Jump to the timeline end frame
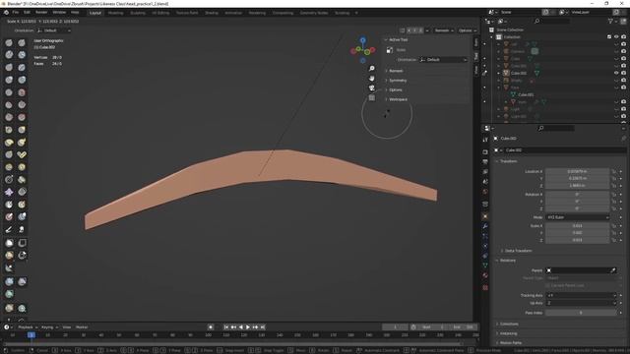 point(263,327)
